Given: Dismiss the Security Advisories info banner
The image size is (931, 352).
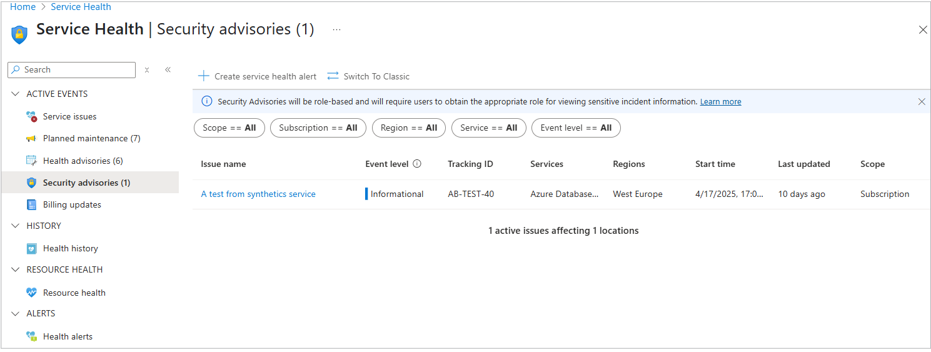Looking at the screenshot, I should [x=921, y=101].
